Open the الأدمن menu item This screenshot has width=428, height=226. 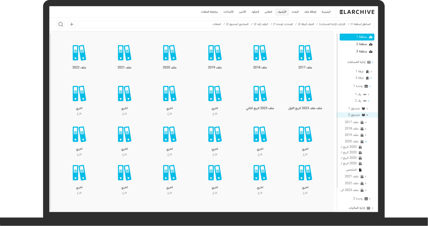(x=243, y=12)
